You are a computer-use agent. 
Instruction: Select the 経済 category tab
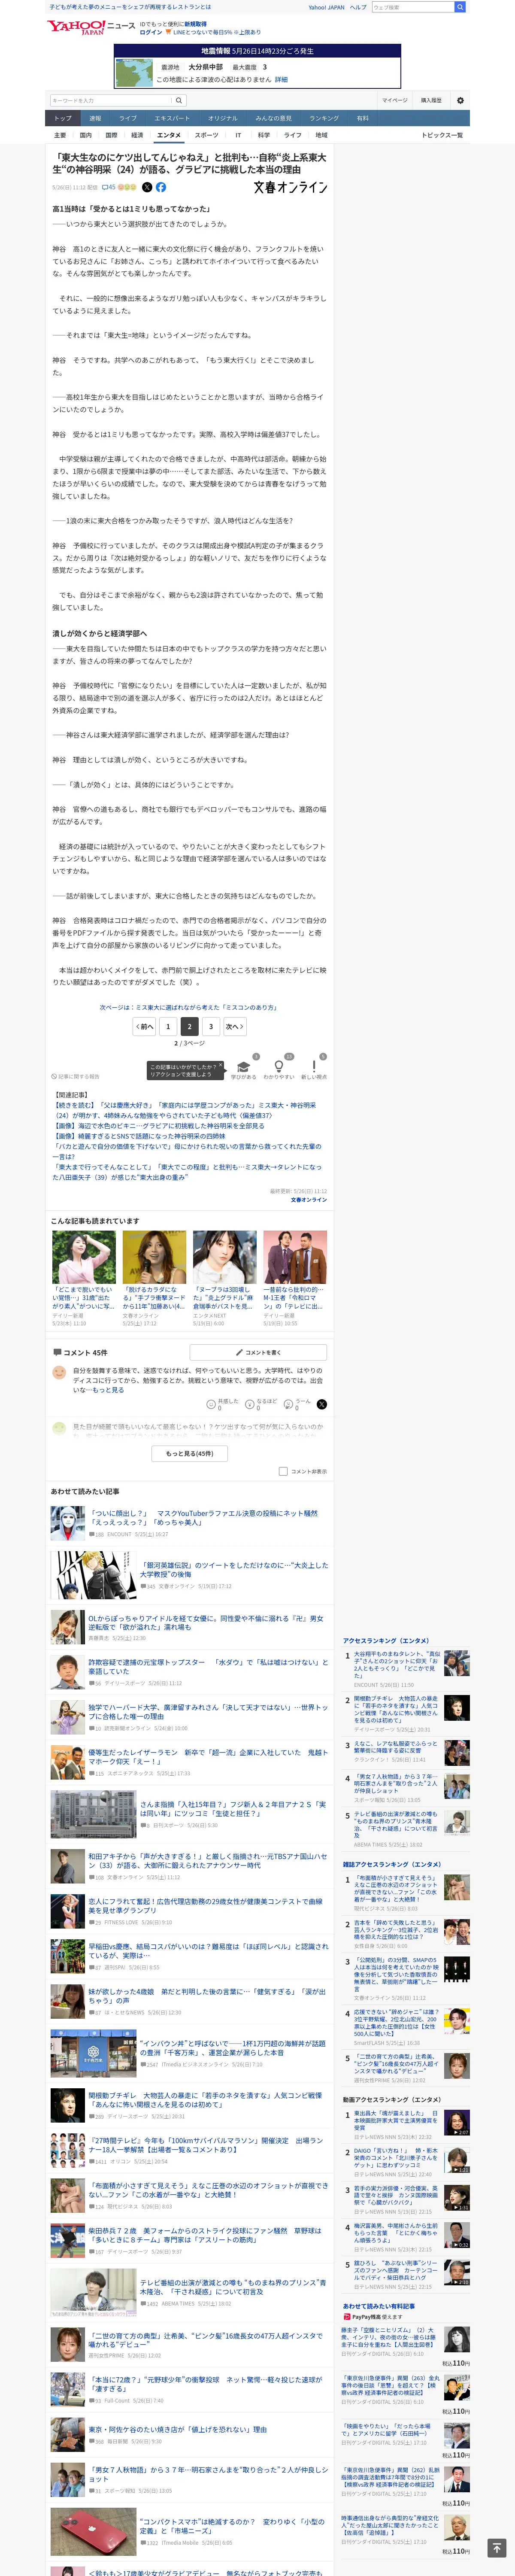(x=137, y=135)
